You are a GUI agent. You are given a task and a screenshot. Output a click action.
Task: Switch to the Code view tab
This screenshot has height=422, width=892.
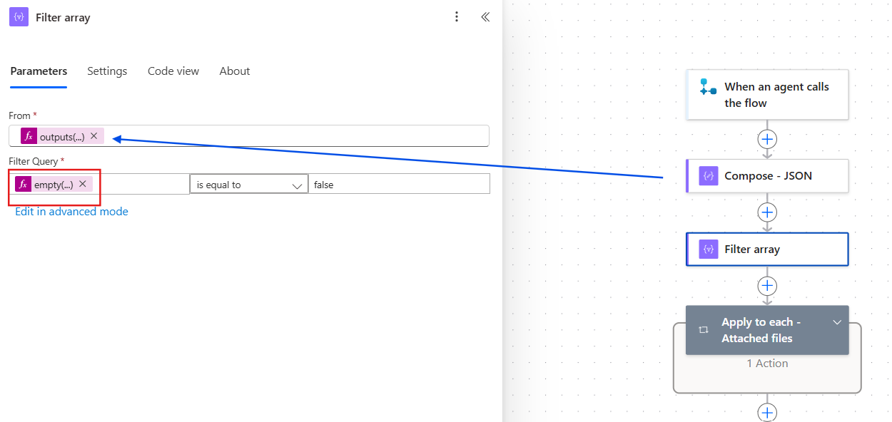coord(173,71)
